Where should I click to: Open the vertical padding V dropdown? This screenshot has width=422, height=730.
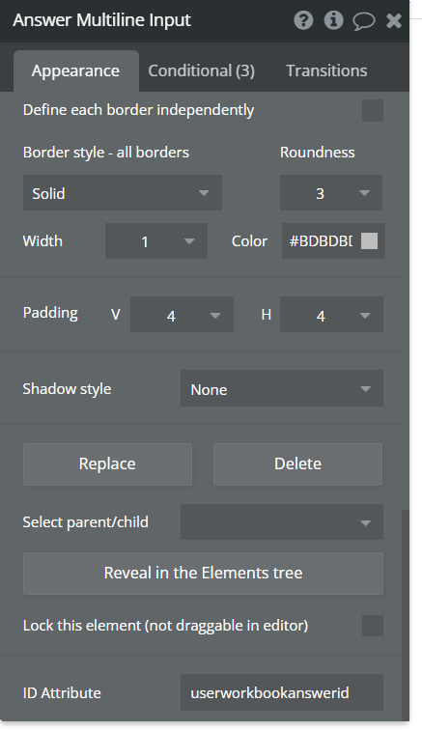click(182, 315)
